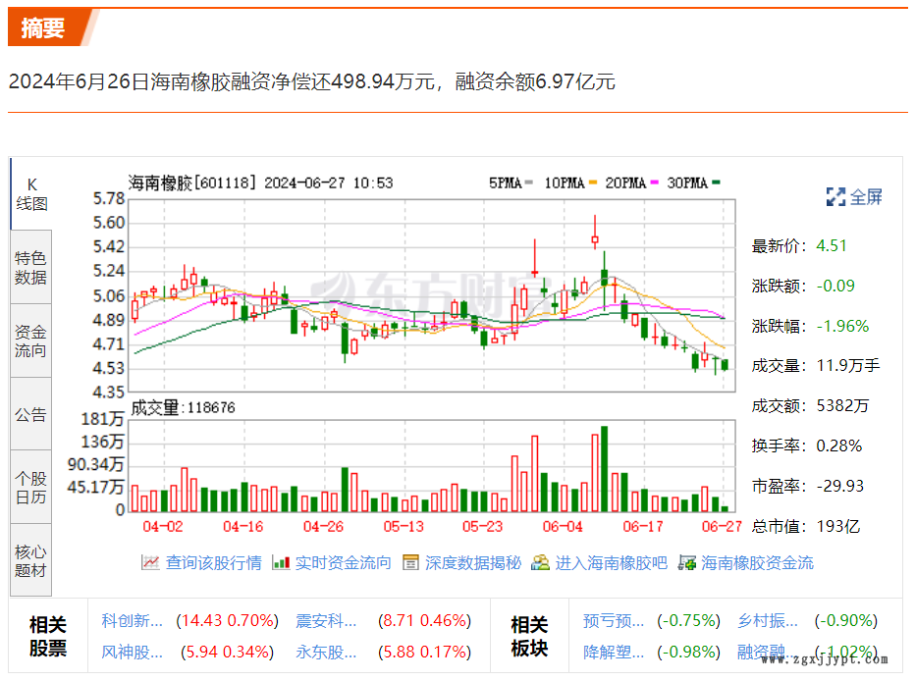Open related stock 风神股...
This screenshot has width=915, height=681.
point(132,652)
